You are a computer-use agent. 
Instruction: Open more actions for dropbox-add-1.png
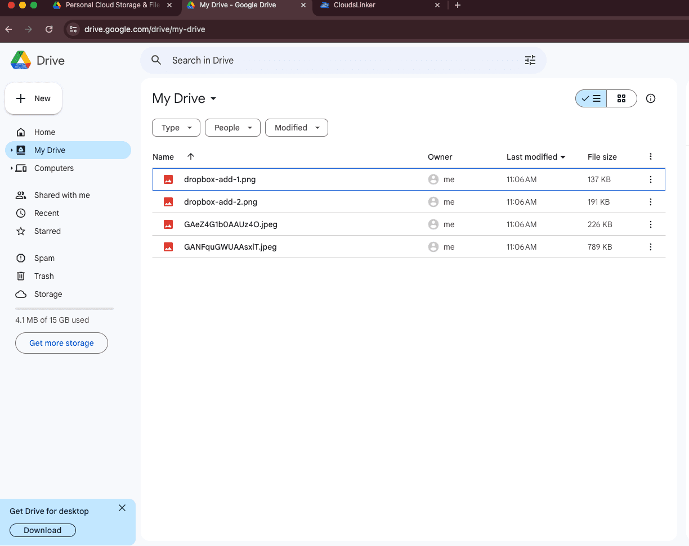click(x=651, y=179)
